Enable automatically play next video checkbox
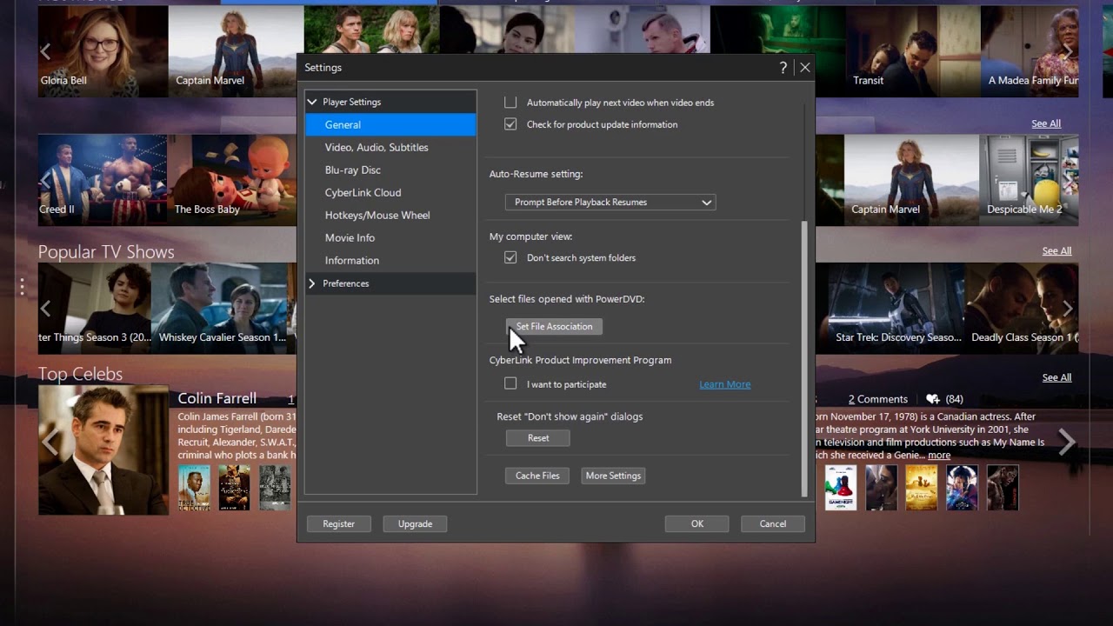The image size is (1113, 626). pos(510,102)
